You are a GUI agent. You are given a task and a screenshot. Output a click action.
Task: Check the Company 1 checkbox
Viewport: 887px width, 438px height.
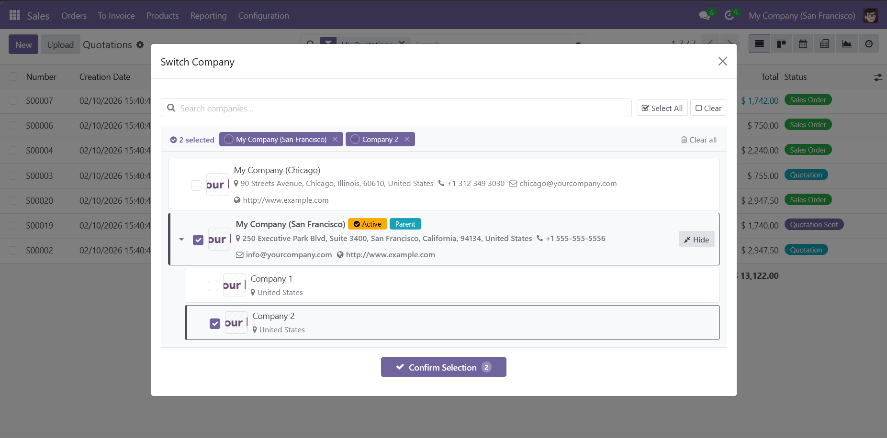[213, 285]
